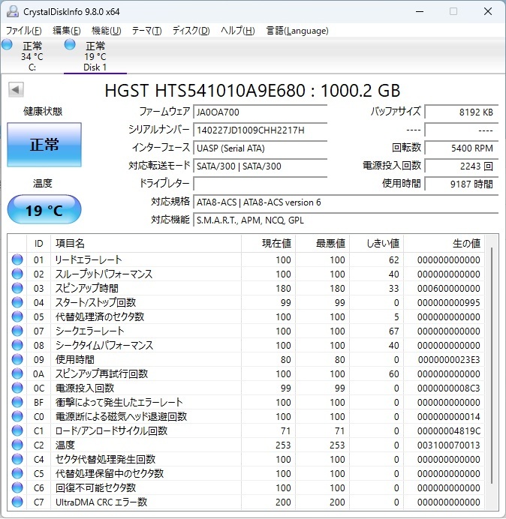Viewport: 506px width, 519px height.
Task: Click status orb in row 0C 電源投入回数
Action: point(17,388)
